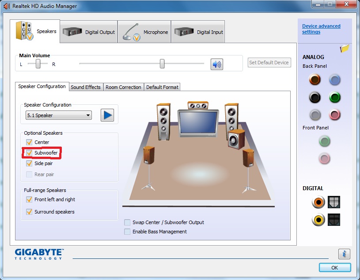Uncheck the Subwoofer optional speaker
This screenshot has height=280, width=360.
pos(29,153)
